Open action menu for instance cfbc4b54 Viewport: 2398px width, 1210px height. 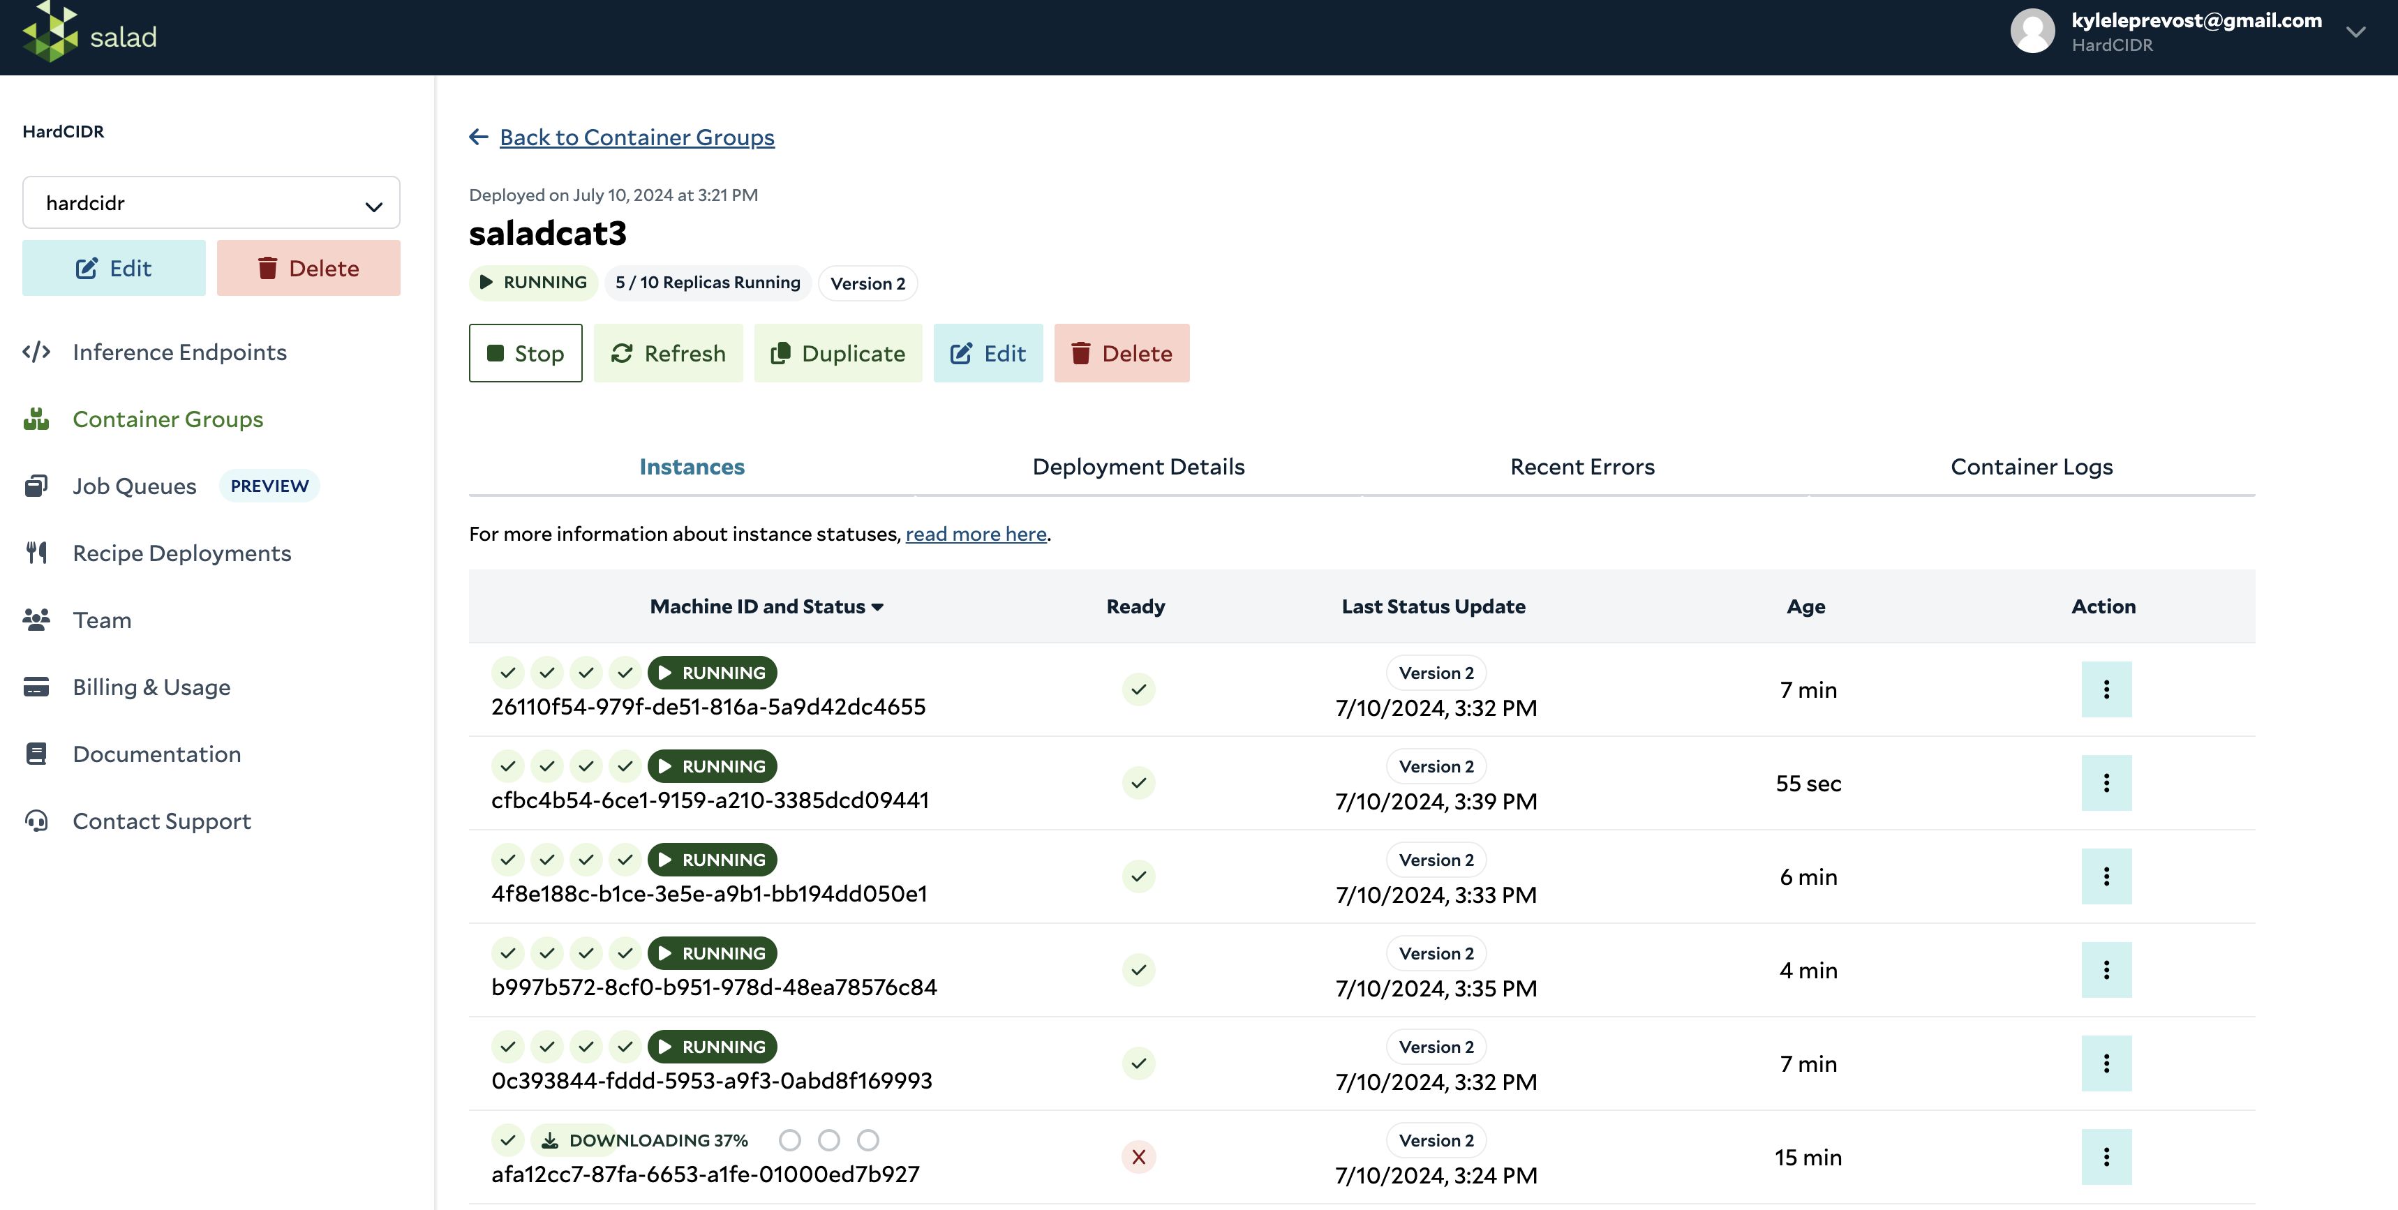(x=2106, y=783)
